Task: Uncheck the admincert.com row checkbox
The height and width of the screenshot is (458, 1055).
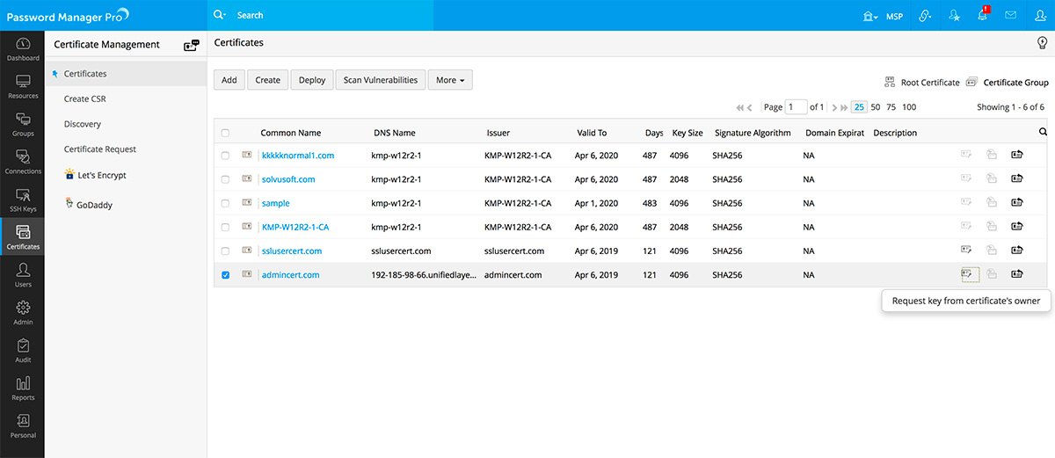Action: pyautogui.click(x=225, y=275)
